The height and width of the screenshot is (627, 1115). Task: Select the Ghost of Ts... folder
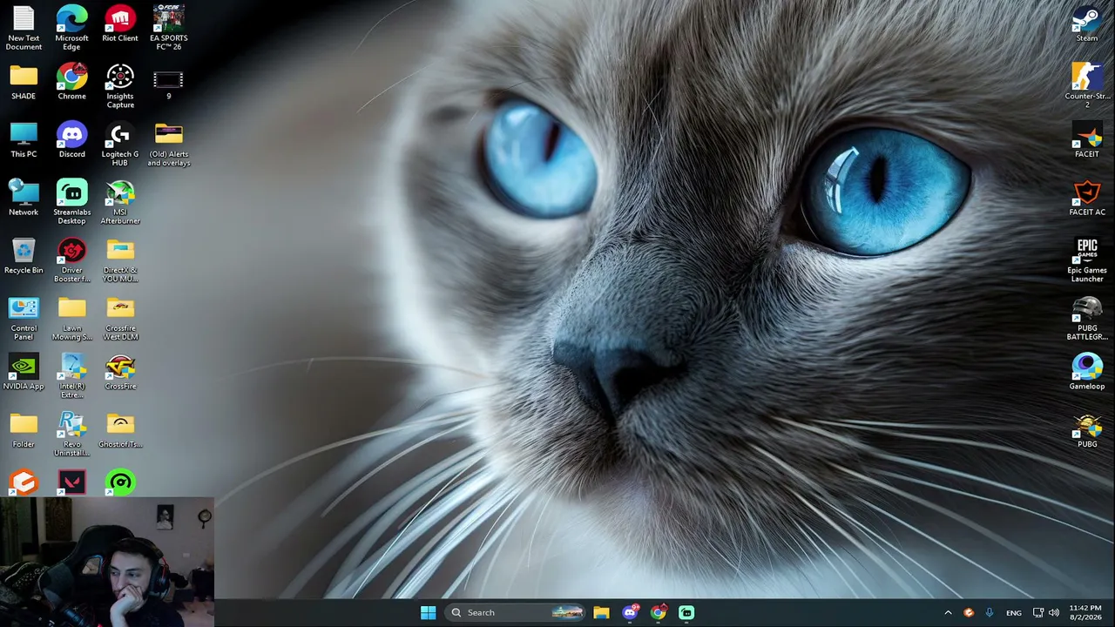tap(120, 431)
